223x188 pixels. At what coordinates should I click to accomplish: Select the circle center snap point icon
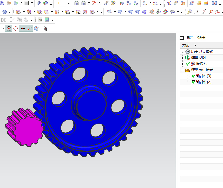(x=9, y=28)
